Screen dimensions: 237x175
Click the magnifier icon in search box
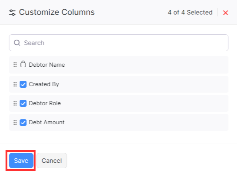coord(17,43)
